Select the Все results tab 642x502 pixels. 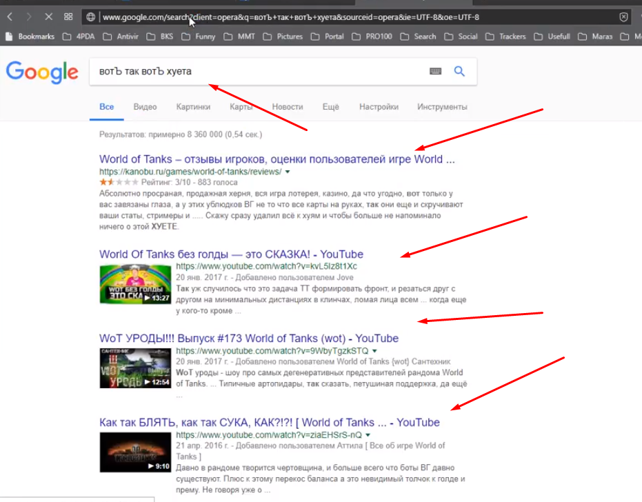(106, 107)
